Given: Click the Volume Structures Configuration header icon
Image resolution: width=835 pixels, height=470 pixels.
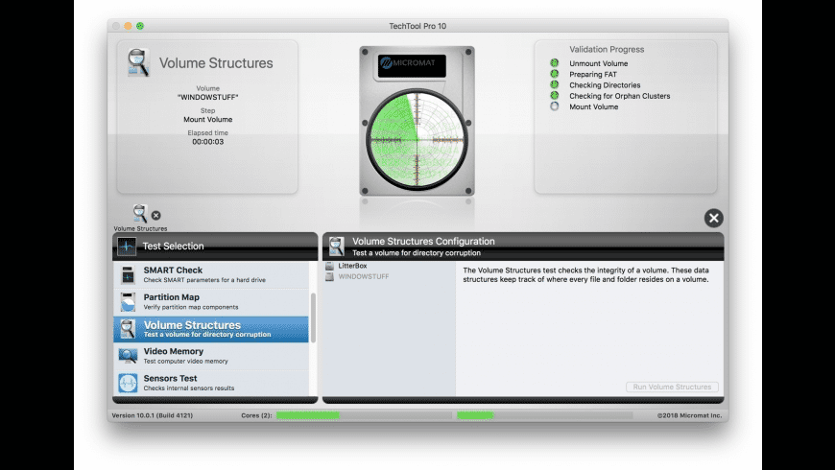Looking at the screenshot, I should pos(337,247).
